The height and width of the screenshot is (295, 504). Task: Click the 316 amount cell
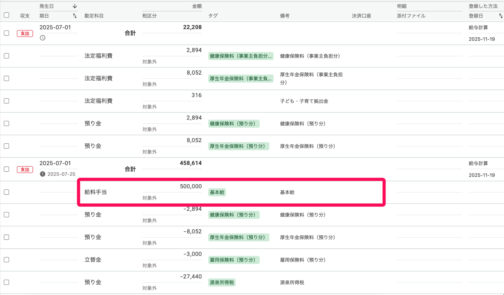[x=197, y=95]
